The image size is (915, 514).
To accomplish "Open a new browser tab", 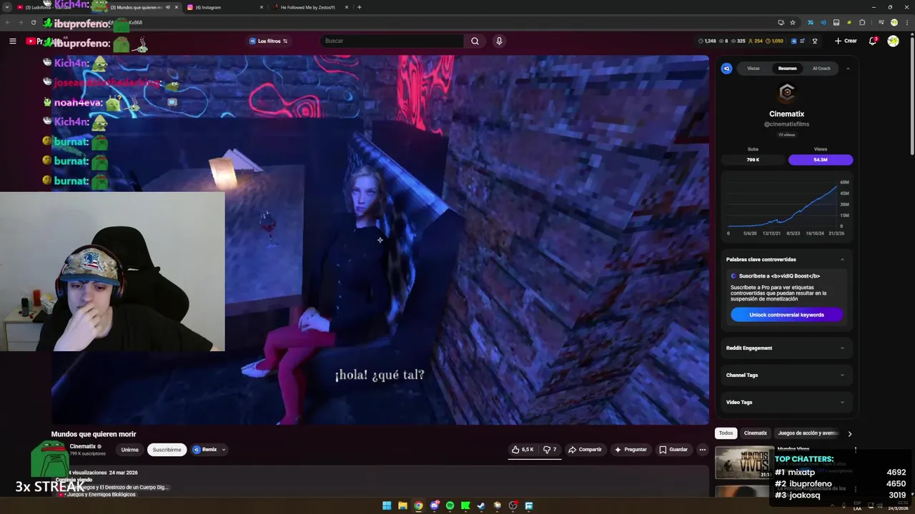I will [359, 7].
